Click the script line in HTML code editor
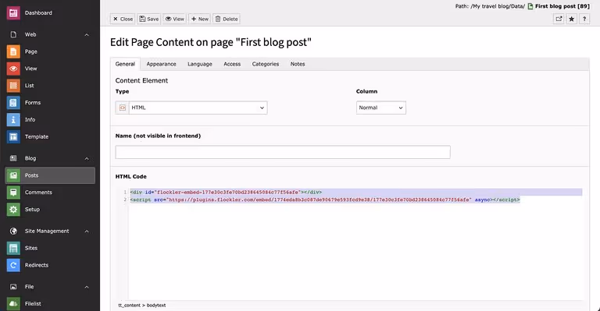 [325, 200]
